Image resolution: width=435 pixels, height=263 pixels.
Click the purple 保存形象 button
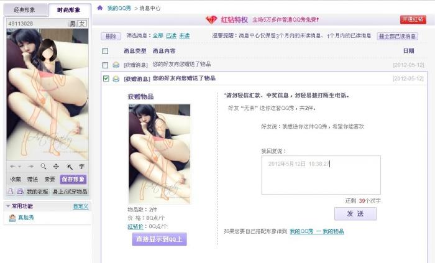point(73,179)
